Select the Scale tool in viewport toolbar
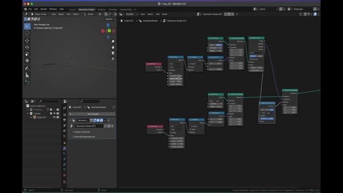This screenshot has height=193, width=343. [x=27, y=54]
